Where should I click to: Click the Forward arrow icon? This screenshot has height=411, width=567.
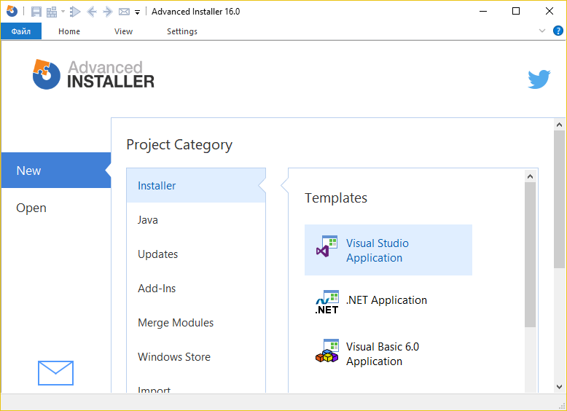point(108,12)
